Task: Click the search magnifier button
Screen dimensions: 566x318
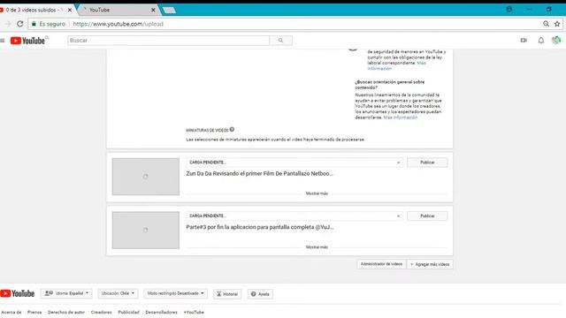Action: (281, 41)
